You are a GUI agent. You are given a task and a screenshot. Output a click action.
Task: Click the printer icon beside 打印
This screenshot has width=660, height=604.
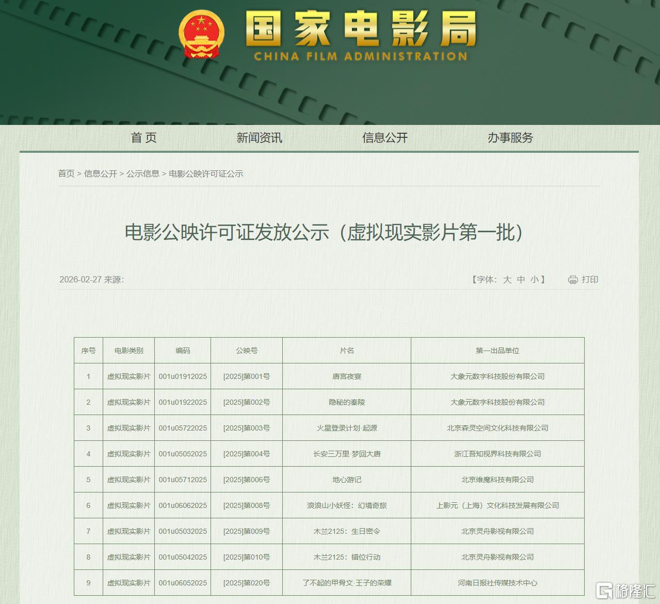click(573, 280)
